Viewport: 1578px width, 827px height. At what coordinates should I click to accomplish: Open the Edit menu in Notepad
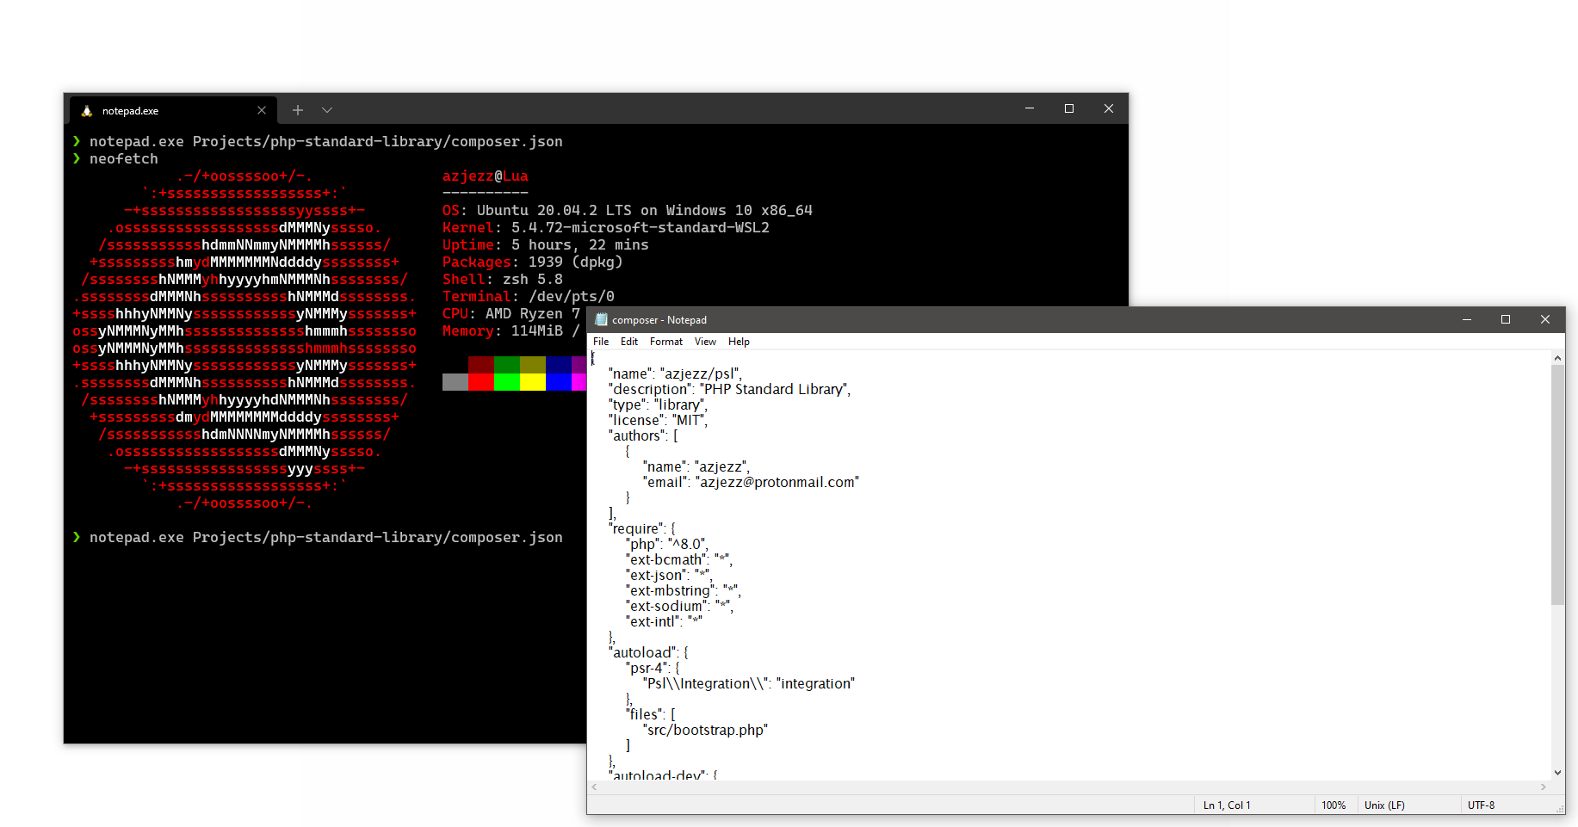click(629, 342)
